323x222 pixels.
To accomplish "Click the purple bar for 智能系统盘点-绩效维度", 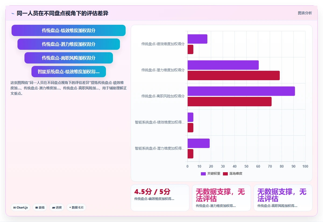I will point(190,117).
